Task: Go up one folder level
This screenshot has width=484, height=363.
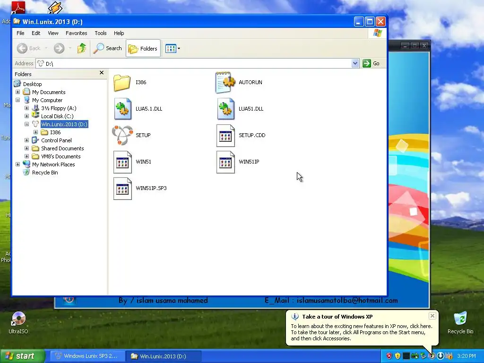Action: (82, 48)
